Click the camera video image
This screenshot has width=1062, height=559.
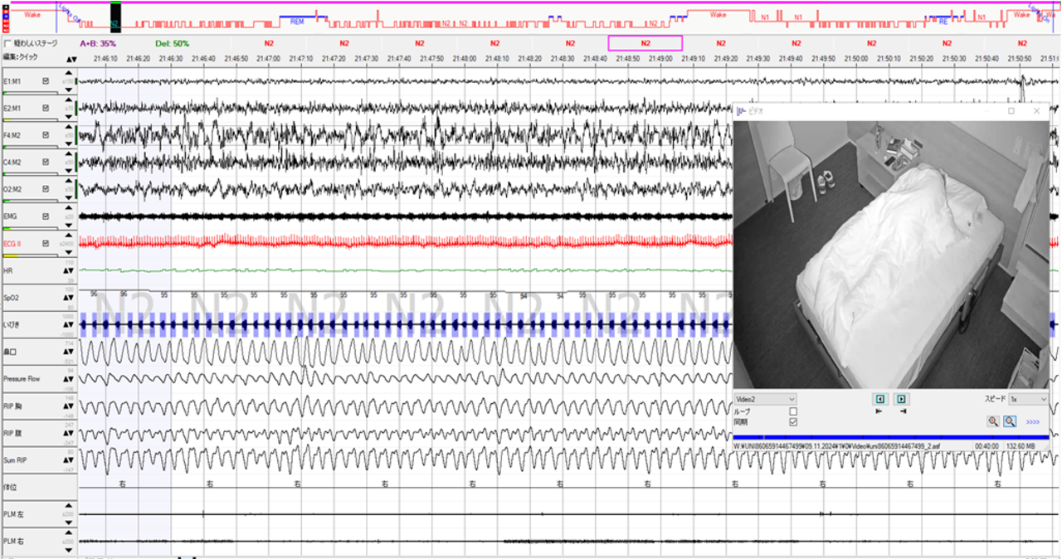pos(892,255)
